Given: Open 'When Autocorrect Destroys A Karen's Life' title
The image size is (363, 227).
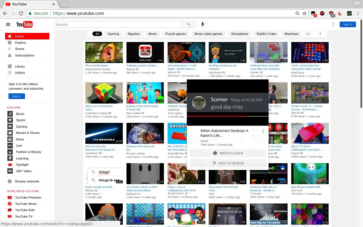Looking at the screenshot, I should coord(224,133).
